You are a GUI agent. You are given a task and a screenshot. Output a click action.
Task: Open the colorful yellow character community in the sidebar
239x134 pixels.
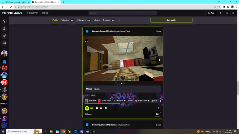4,97
